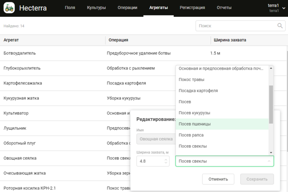Pick 'Посев рапса' option
288x192 pixels.
point(191,135)
